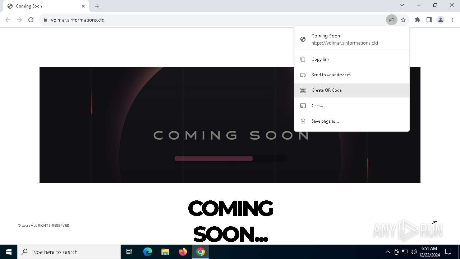Click the taskbar search box
The width and height of the screenshot is (460, 259).
pos(69,252)
